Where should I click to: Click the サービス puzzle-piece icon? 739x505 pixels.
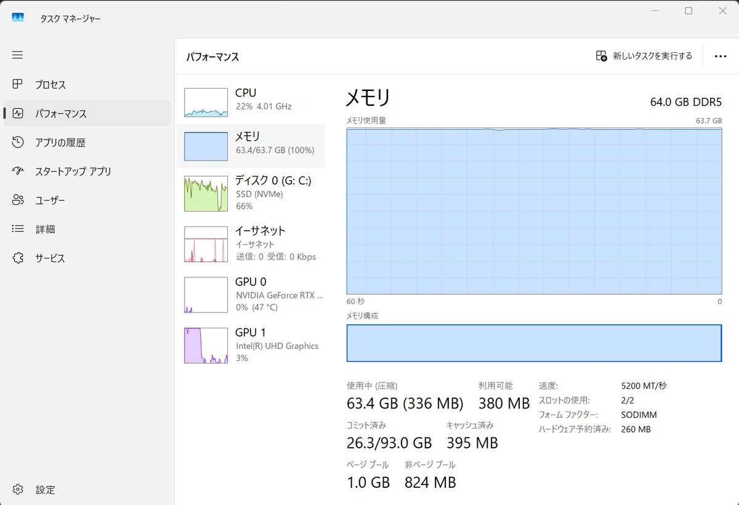pyautogui.click(x=17, y=258)
